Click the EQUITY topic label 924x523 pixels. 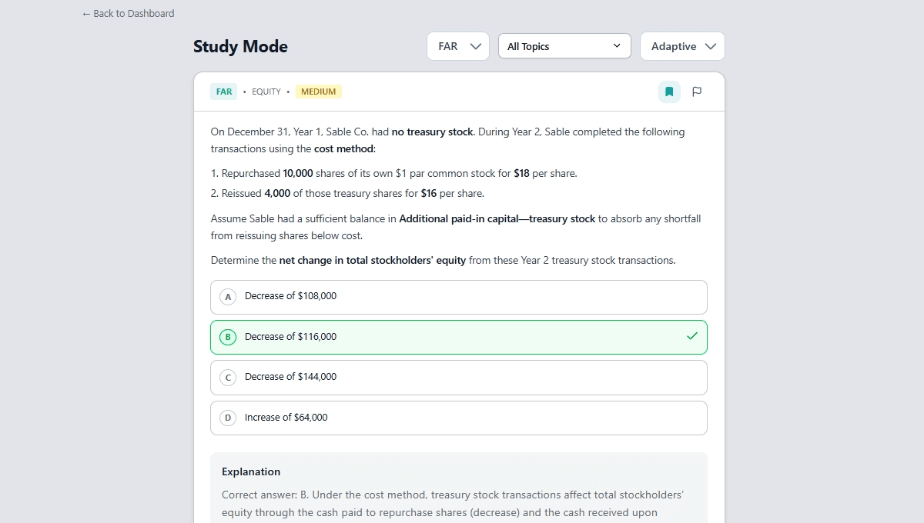[266, 92]
